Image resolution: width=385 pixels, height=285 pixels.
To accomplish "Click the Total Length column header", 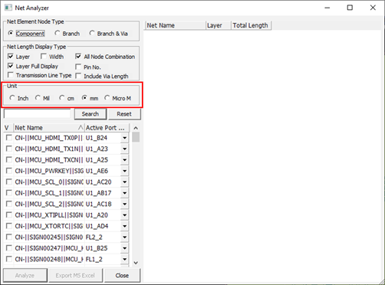I will 251,25.
